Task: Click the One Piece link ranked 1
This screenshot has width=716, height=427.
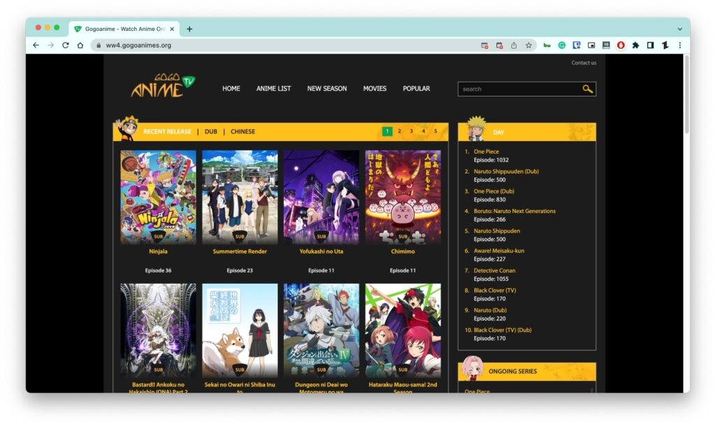Action: point(486,152)
